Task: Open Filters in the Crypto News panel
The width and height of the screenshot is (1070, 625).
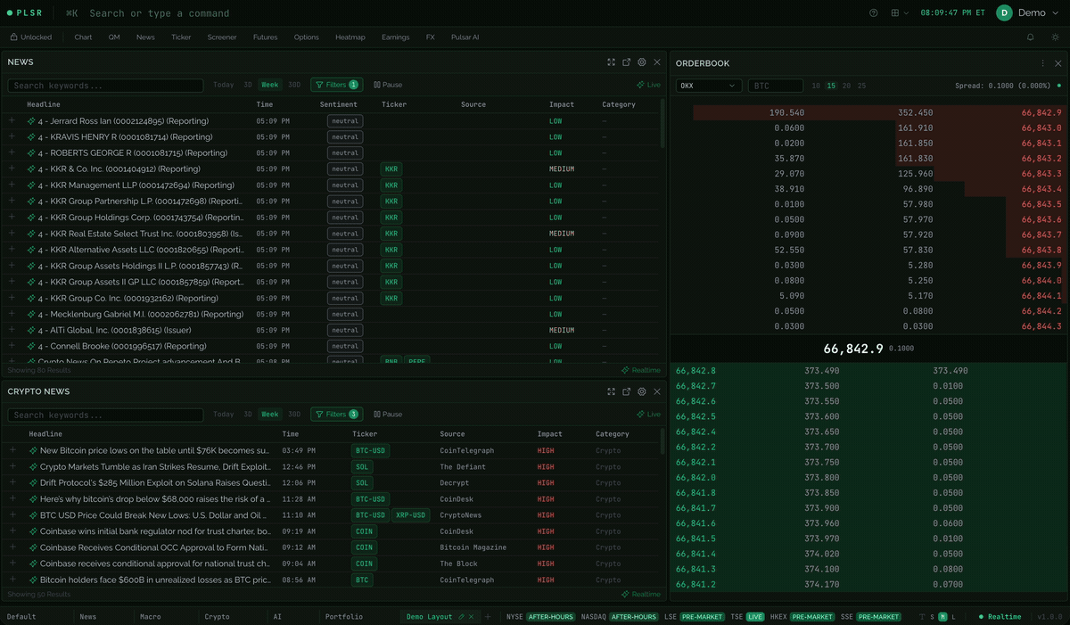Action: tap(336, 414)
